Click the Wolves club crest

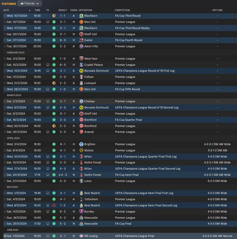[x=81, y=150]
